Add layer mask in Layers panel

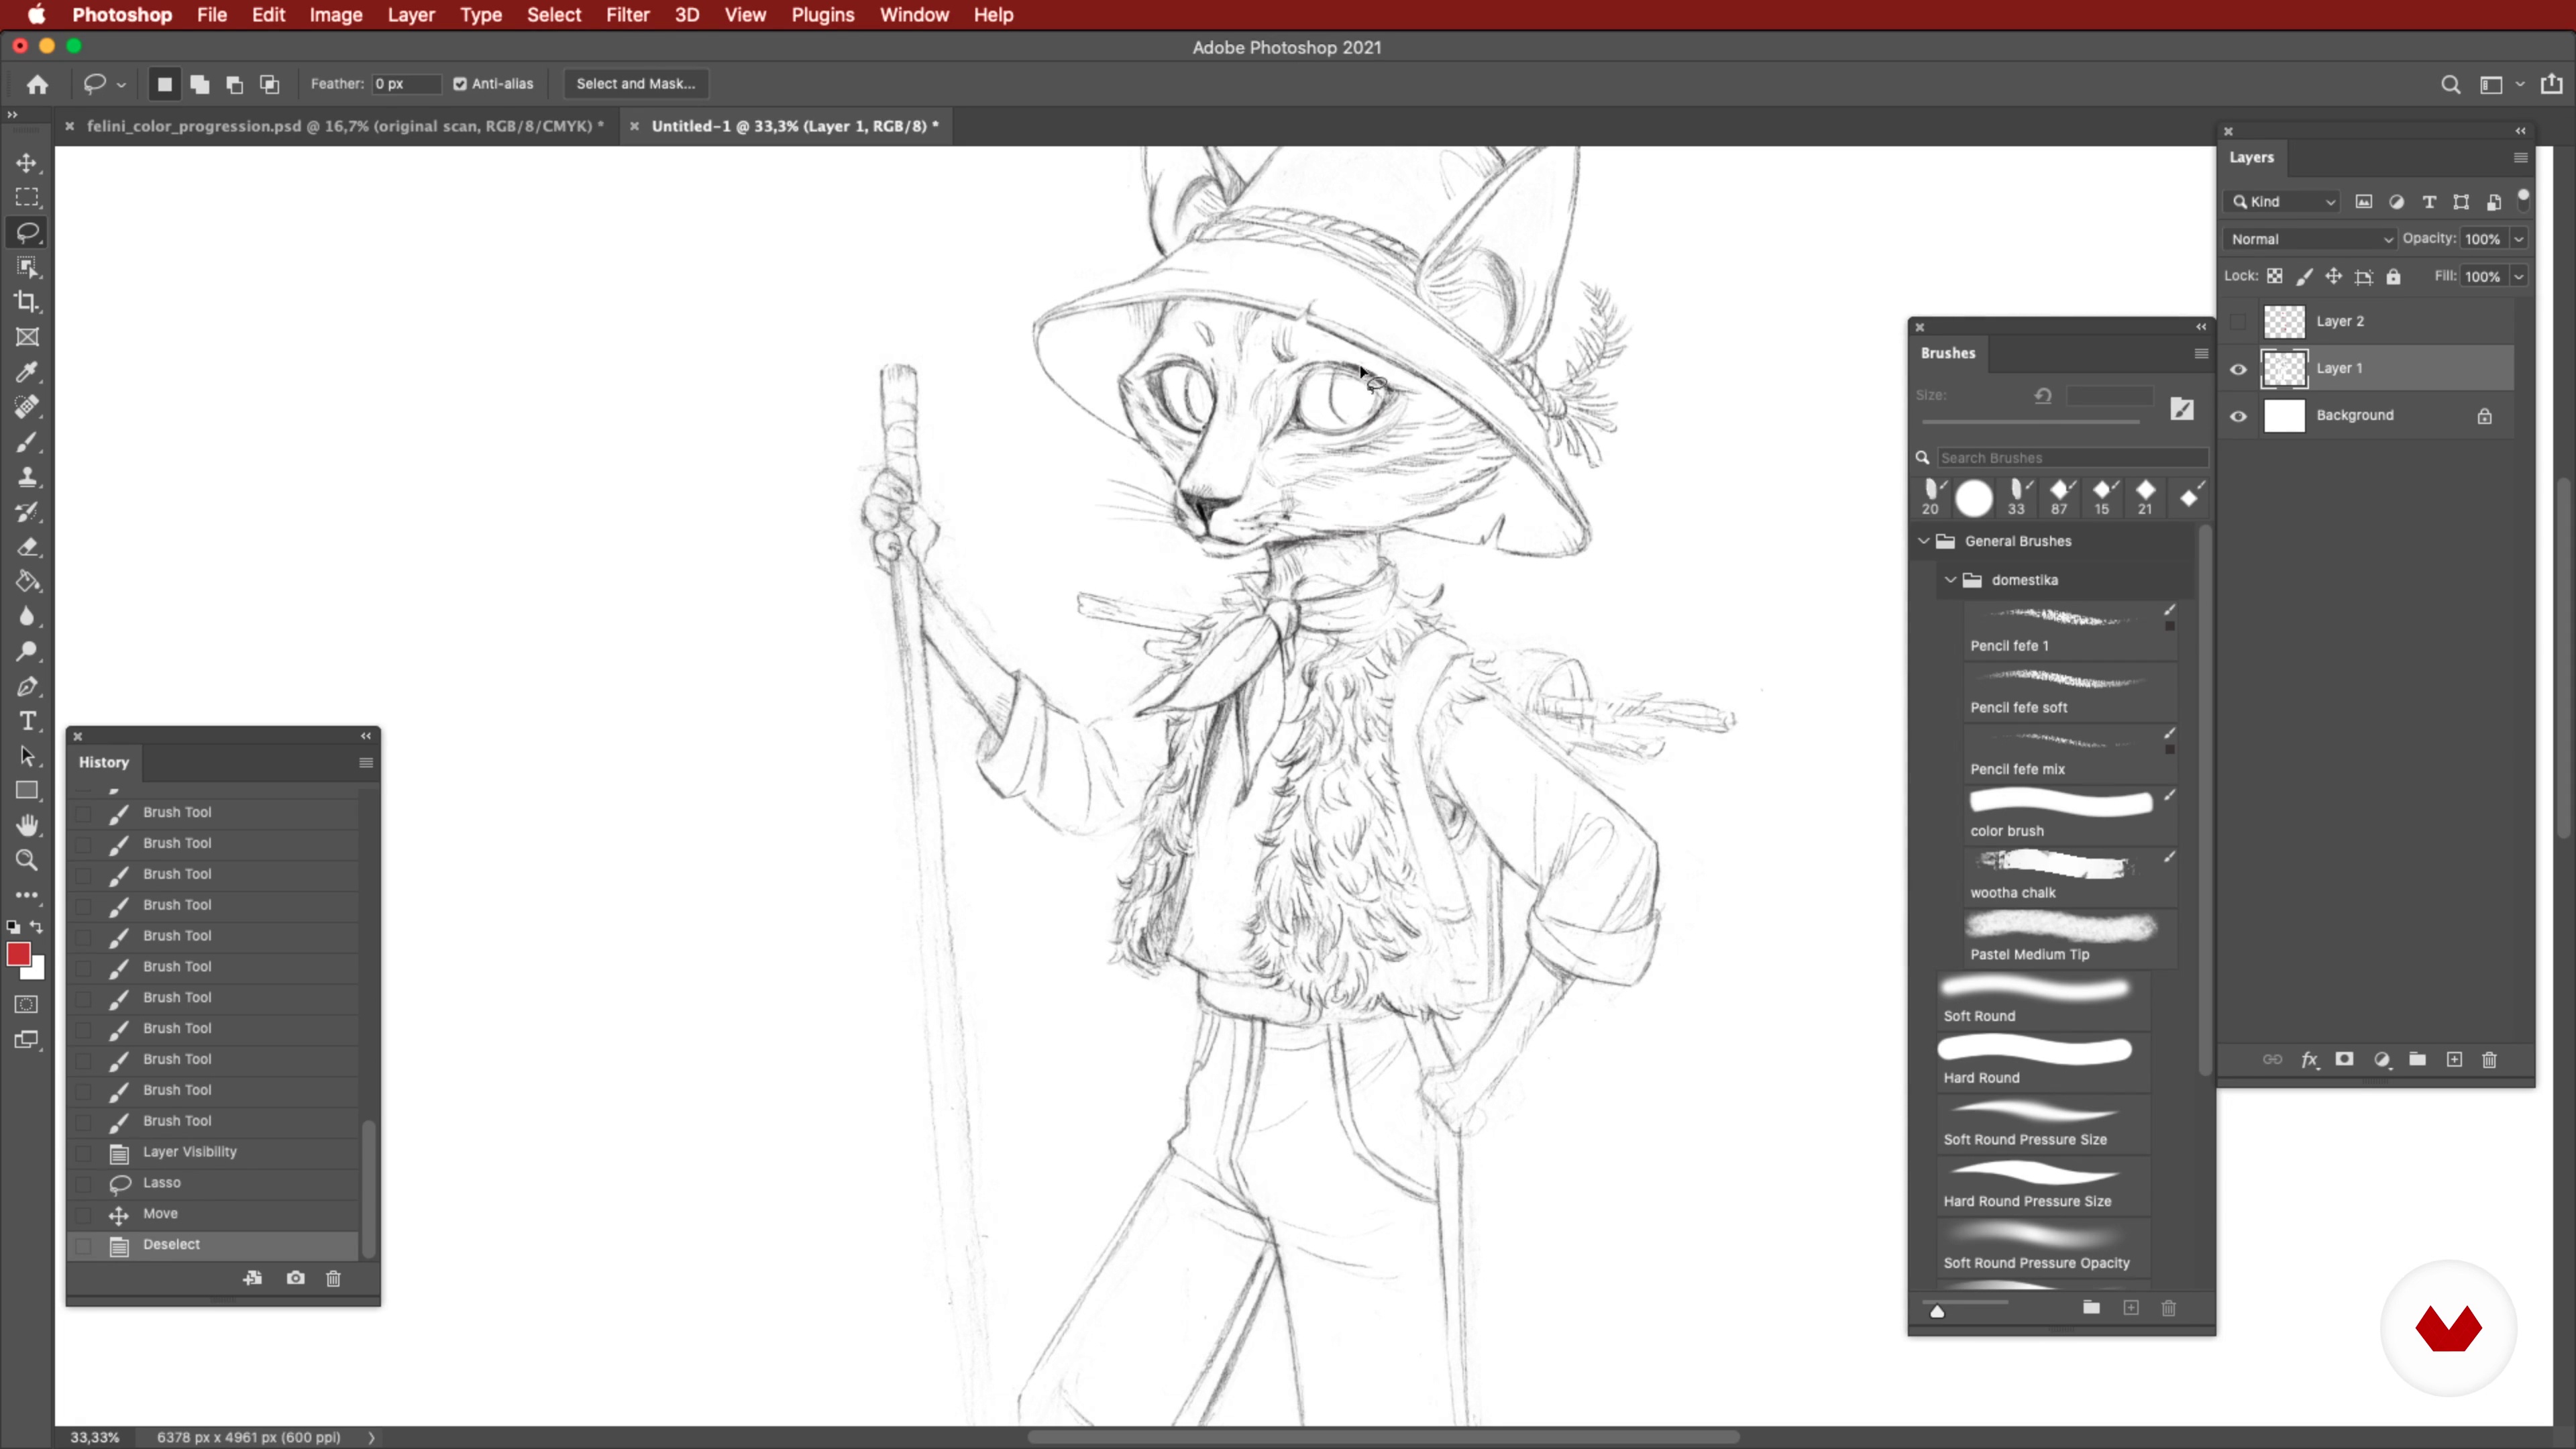(2344, 1059)
